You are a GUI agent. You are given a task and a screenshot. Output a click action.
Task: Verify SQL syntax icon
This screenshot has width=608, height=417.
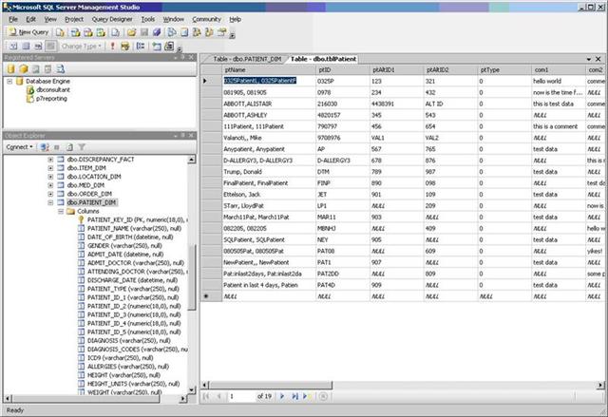click(x=124, y=47)
